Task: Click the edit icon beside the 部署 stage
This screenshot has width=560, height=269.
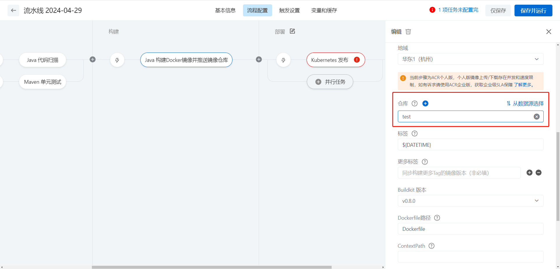Action: tap(292, 31)
